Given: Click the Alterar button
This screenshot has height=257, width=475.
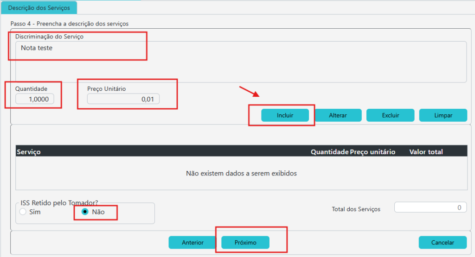Looking at the screenshot, I should [x=338, y=115].
